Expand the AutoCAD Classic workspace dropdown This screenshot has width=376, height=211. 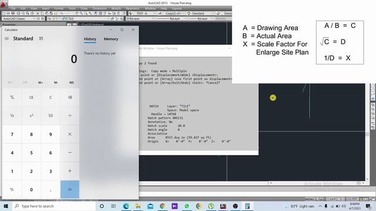coord(34,18)
